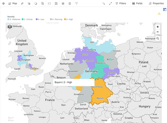Click the yellow warning triangle icon
The height and width of the screenshot is (123, 167).
click(159, 13)
